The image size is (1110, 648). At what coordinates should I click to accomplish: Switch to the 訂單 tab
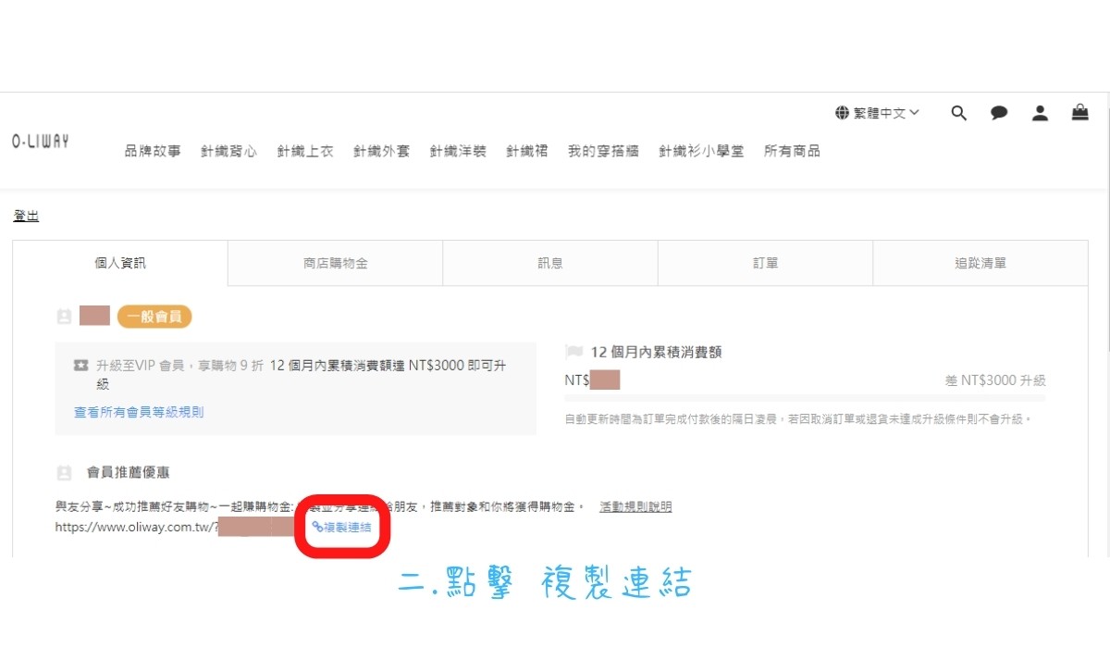pos(766,263)
